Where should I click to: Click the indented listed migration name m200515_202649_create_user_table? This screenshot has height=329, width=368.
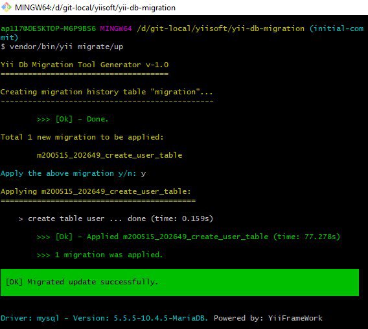tap(109, 155)
